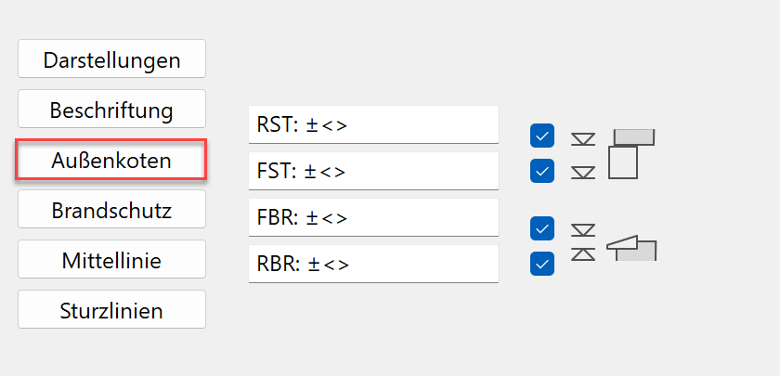Uncheck the RST level checkbox
This screenshot has height=376, width=780.
click(x=542, y=136)
